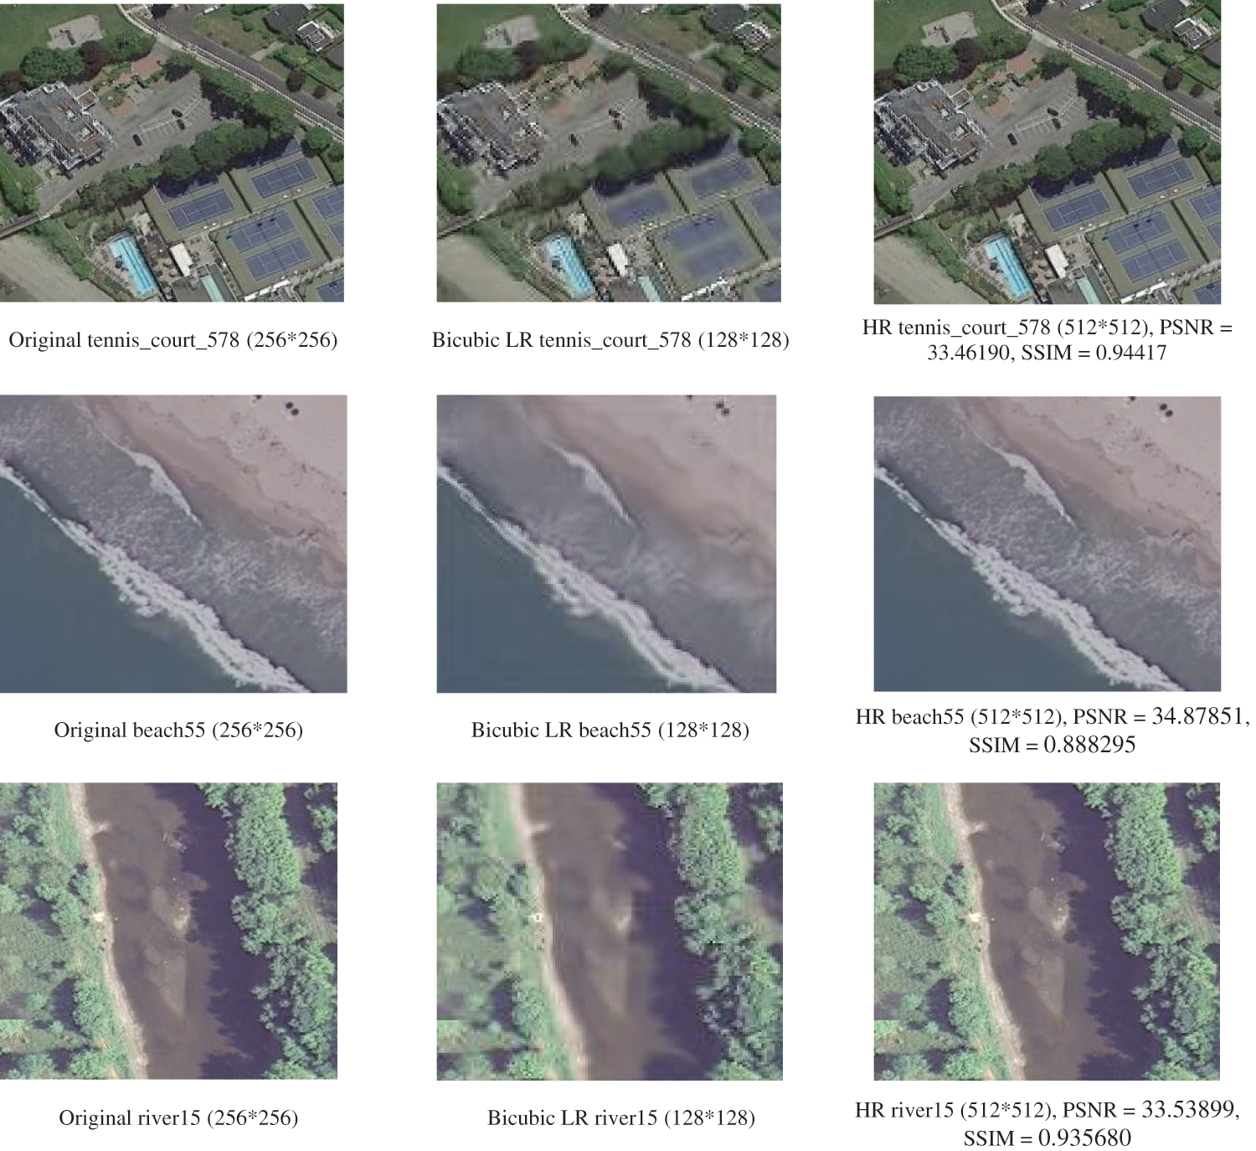Click the original beach55 image
1256x1151 pixels.
pyautogui.click(x=173, y=544)
